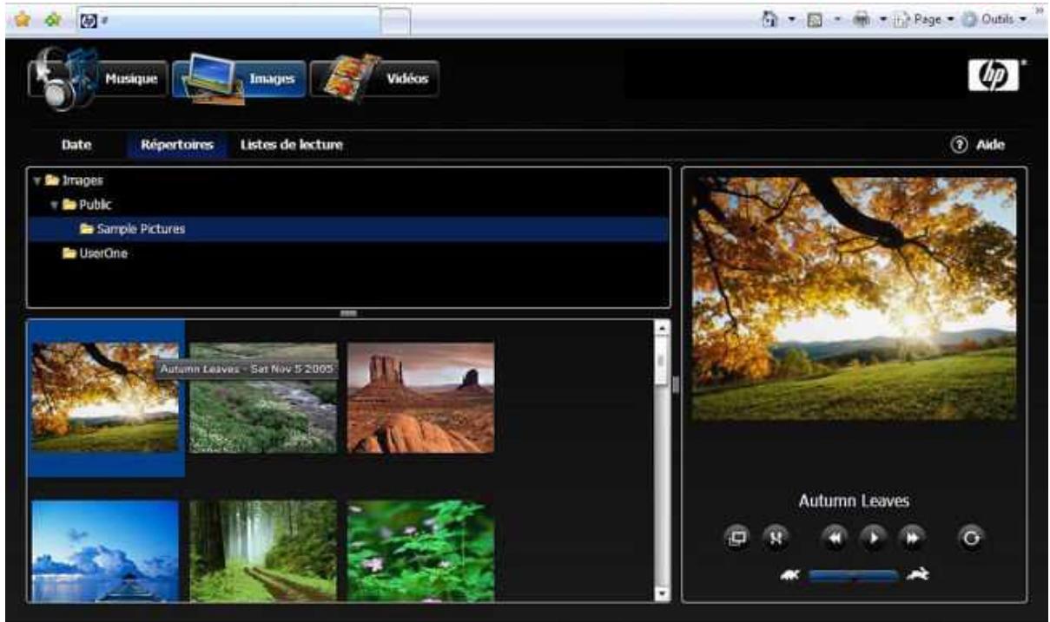Select the forest path thumbnail
The width and height of the screenshot is (1050, 622).
[263, 551]
